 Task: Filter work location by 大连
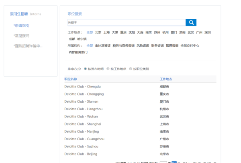[140, 32]
